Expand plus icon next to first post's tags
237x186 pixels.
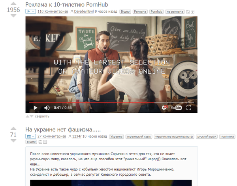(x=192, y=12)
